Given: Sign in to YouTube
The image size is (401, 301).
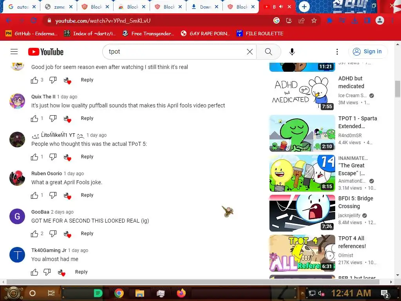Looking at the screenshot, I should click(367, 52).
